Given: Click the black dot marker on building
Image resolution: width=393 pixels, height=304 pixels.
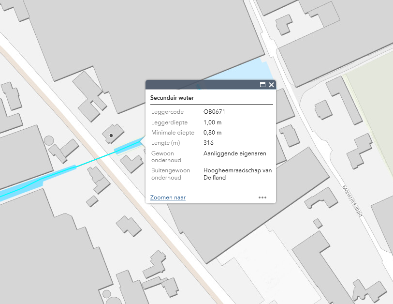Looking at the screenshot, I should coord(111,136).
